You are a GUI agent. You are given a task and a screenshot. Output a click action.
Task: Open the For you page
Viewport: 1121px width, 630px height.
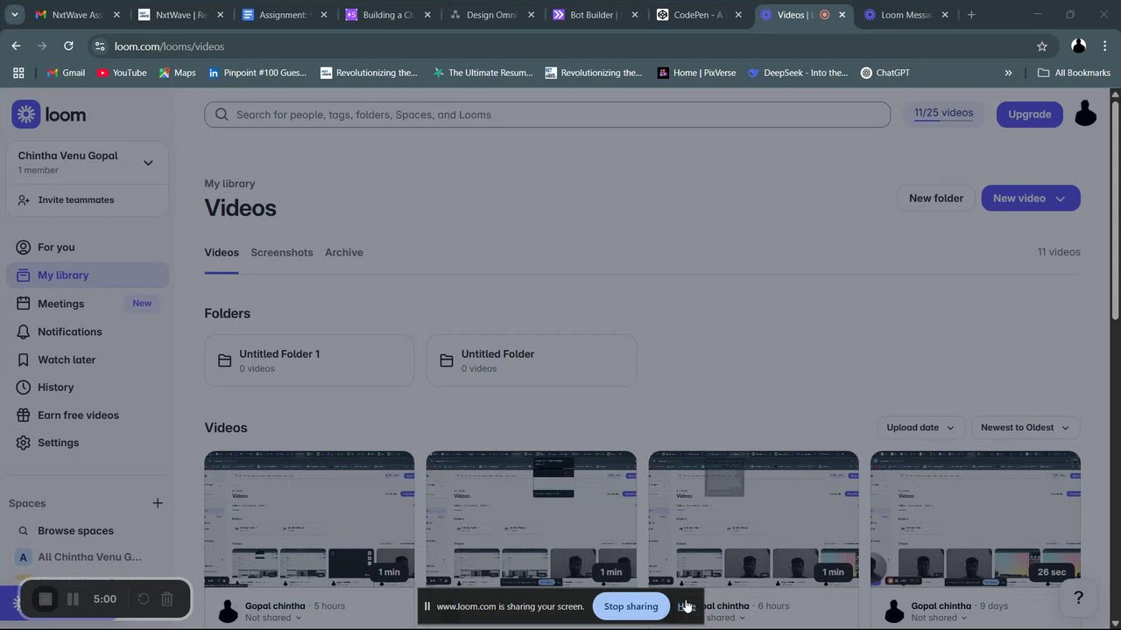click(88, 248)
